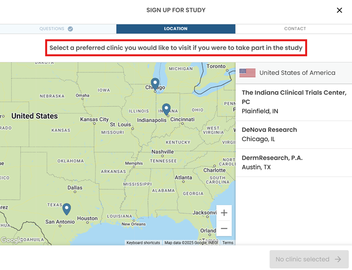The image size is (352, 270).
Task: Click the New Orleans label on the map
Action: click(x=133, y=224)
